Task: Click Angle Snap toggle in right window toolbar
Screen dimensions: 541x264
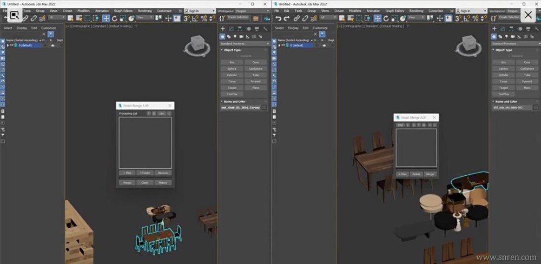Action: 465,18
